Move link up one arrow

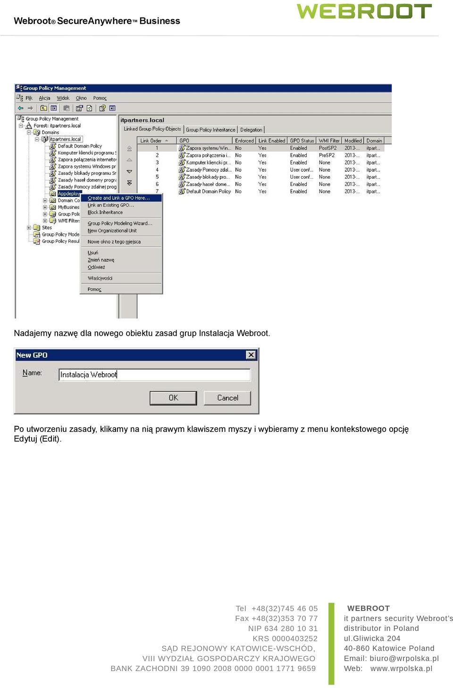[x=129, y=160]
